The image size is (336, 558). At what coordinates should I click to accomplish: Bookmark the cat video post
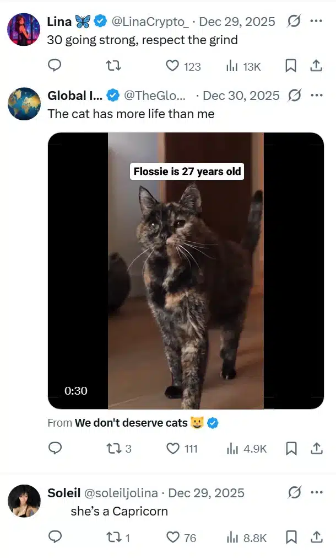291,448
